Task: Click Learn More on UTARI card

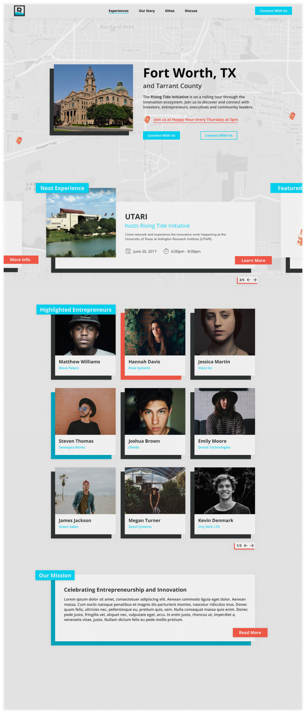Action: (253, 260)
